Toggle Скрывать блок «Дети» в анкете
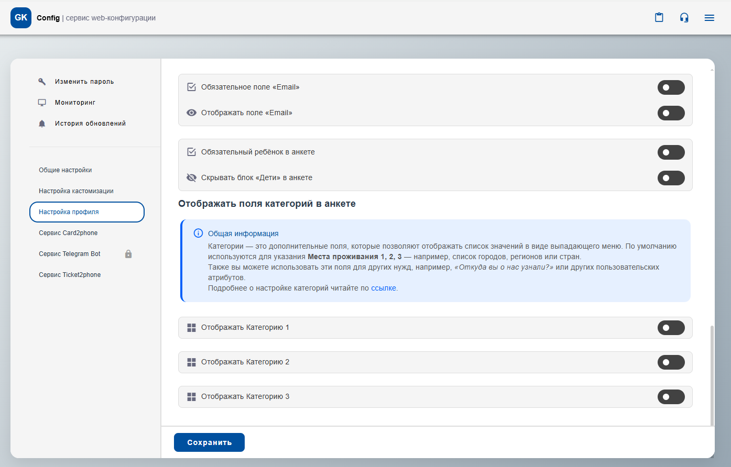Image resolution: width=731 pixels, height=467 pixels. (671, 178)
